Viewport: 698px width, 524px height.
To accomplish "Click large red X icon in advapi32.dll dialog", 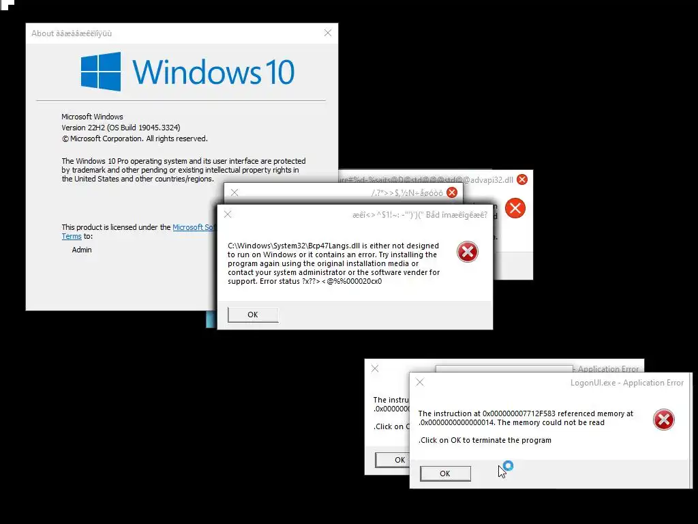I will pos(515,208).
